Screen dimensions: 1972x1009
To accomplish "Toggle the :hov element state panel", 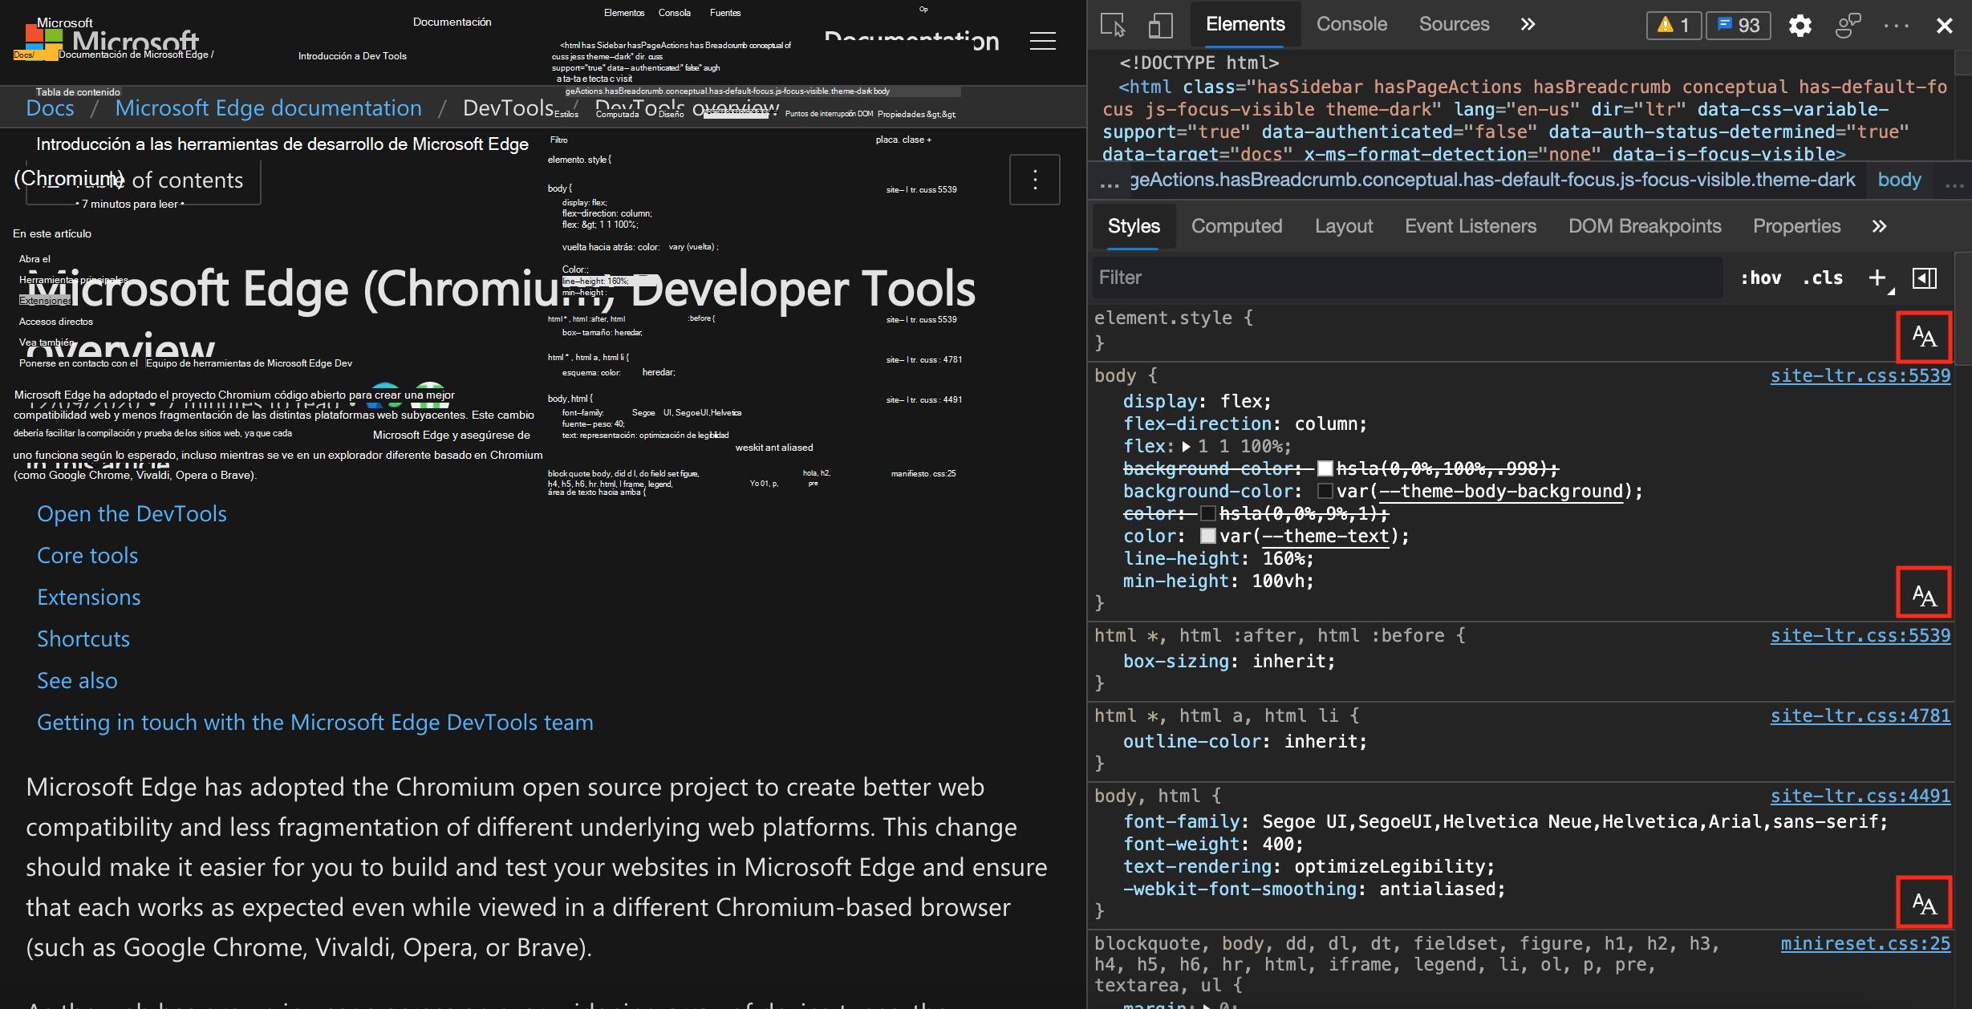I will click(1760, 278).
